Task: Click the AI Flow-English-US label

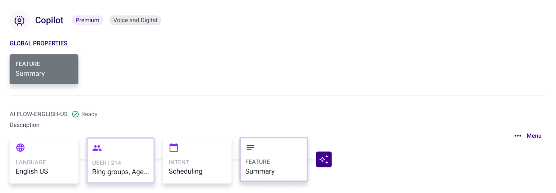Action: pyautogui.click(x=39, y=114)
